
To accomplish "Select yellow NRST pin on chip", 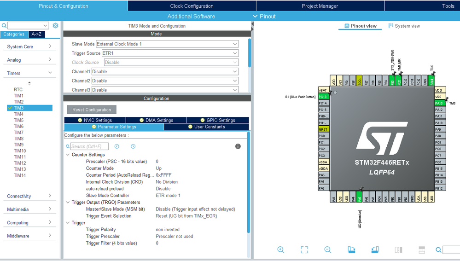I will pos(324,129).
